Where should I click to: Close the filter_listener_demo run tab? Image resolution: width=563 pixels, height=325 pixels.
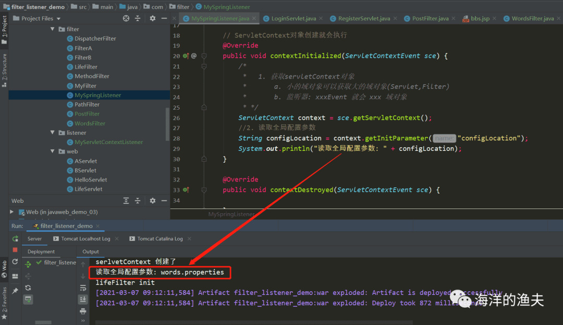[x=97, y=226]
